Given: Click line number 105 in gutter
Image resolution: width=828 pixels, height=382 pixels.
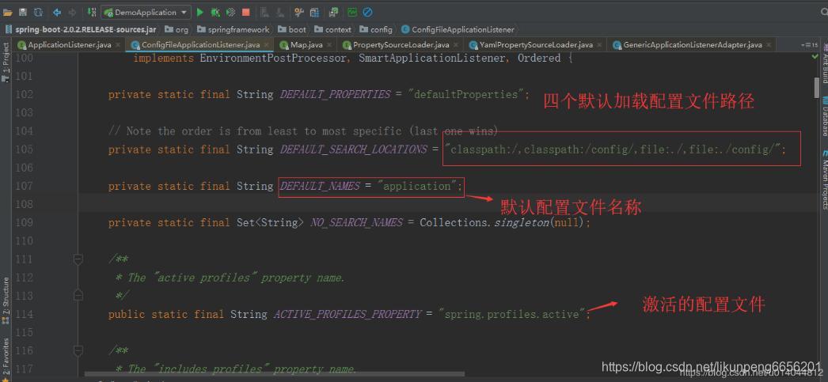Looking at the screenshot, I should pyautogui.click(x=24, y=149).
